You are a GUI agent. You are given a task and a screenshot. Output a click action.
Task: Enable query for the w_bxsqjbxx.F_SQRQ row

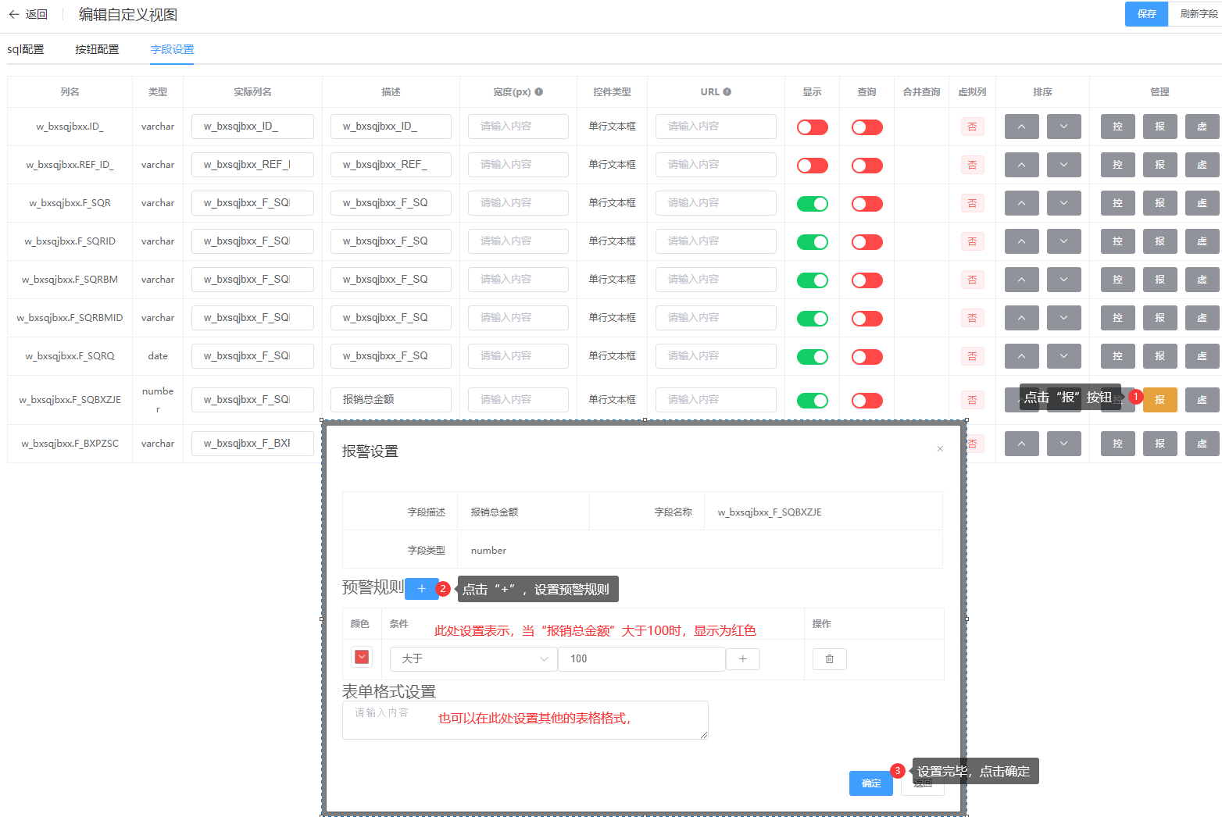[866, 357]
